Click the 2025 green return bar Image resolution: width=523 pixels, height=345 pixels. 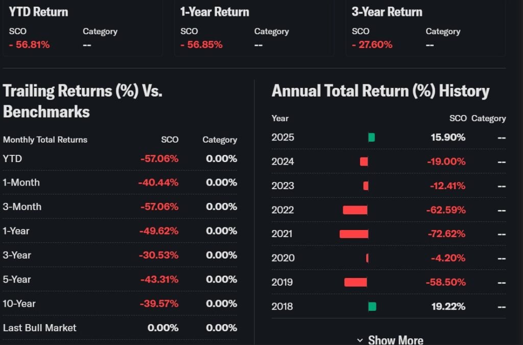tap(372, 137)
